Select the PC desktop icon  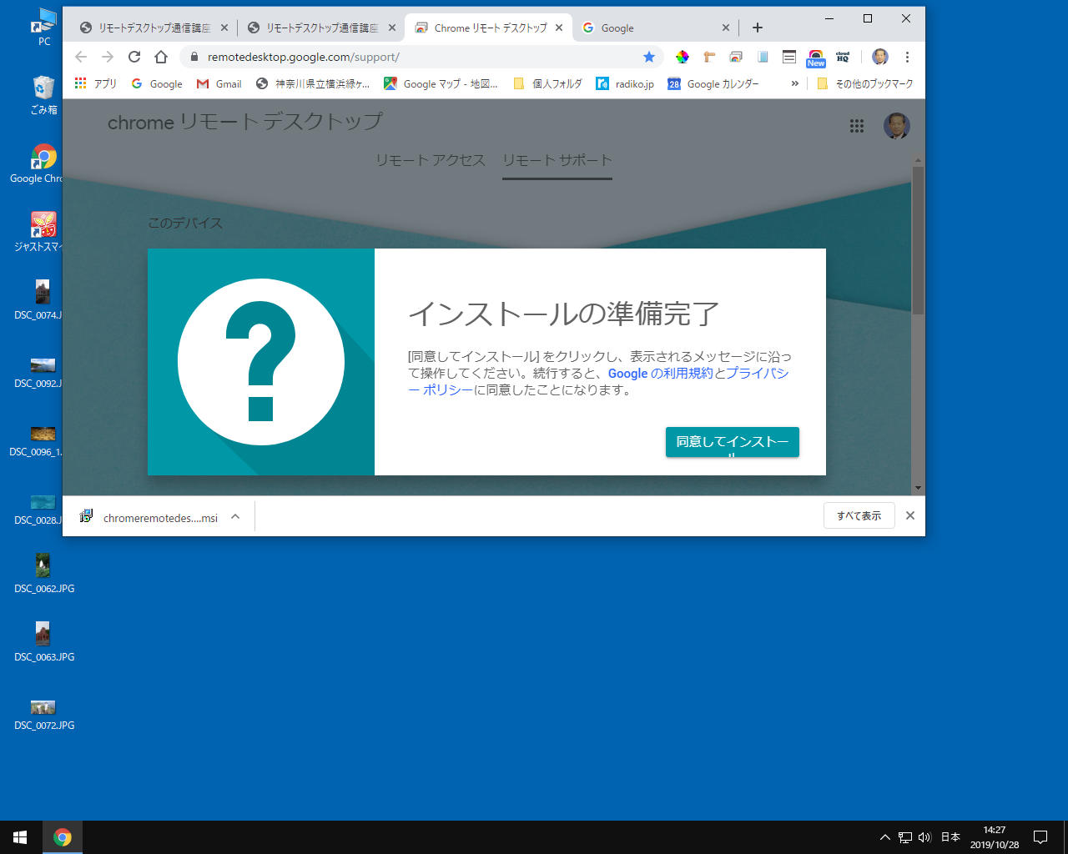point(43,27)
